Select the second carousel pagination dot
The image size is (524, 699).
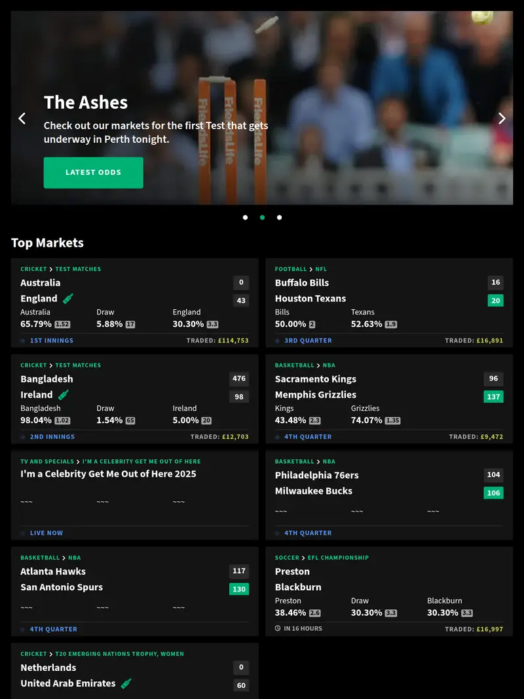coord(262,217)
